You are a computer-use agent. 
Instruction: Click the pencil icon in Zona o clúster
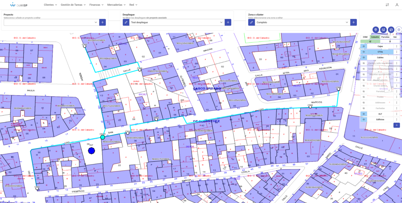click(x=251, y=22)
